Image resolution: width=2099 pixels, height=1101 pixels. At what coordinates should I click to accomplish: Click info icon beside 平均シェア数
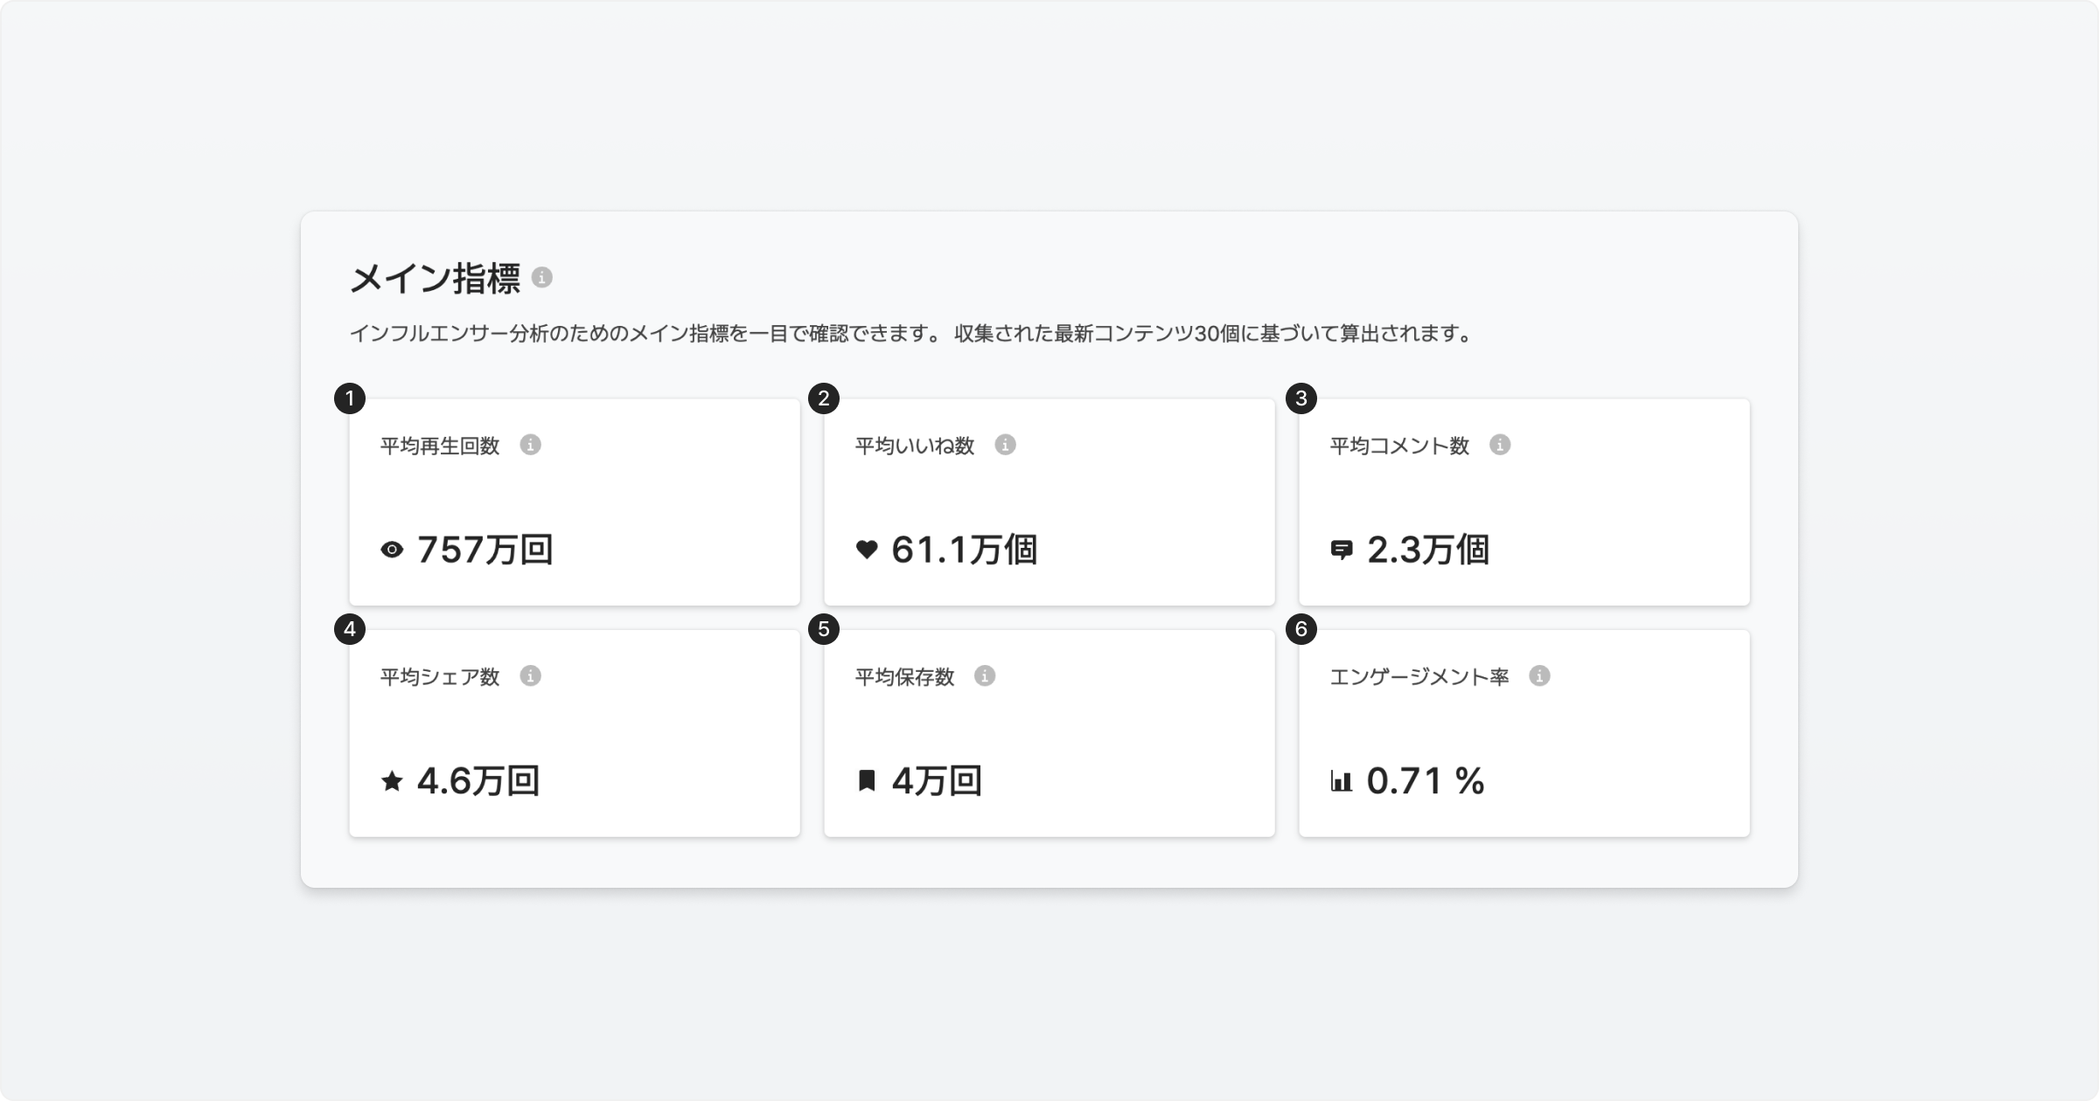[x=530, y=675]
